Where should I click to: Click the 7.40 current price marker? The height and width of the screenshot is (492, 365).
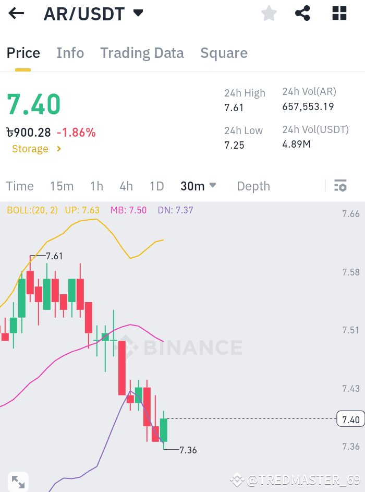click(350, 419)
